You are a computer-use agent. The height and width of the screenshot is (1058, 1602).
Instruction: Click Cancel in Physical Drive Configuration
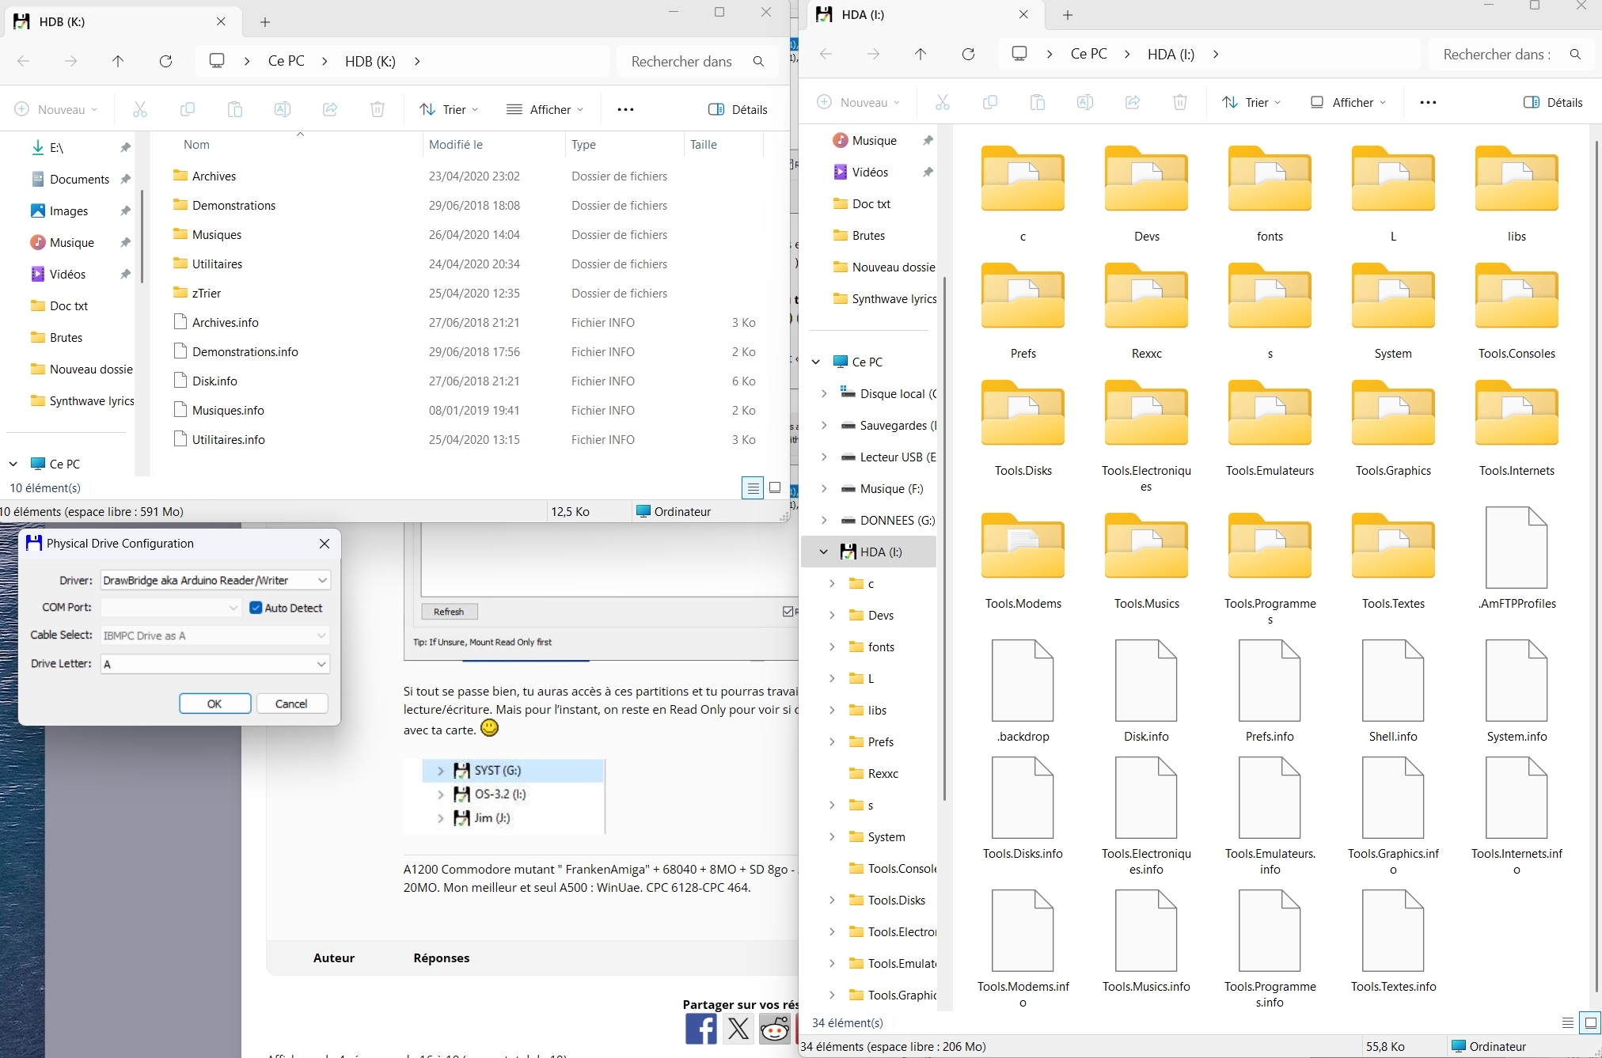291,703
